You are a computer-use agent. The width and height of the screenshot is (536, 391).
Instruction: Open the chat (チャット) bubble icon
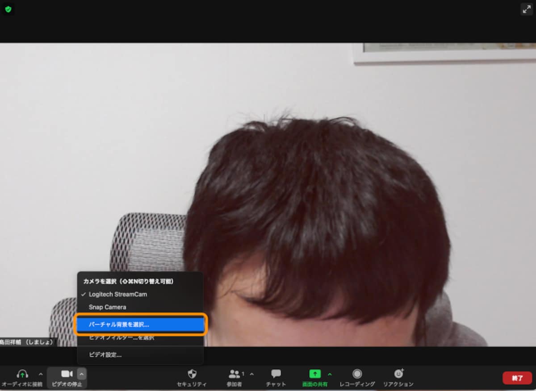276,374
